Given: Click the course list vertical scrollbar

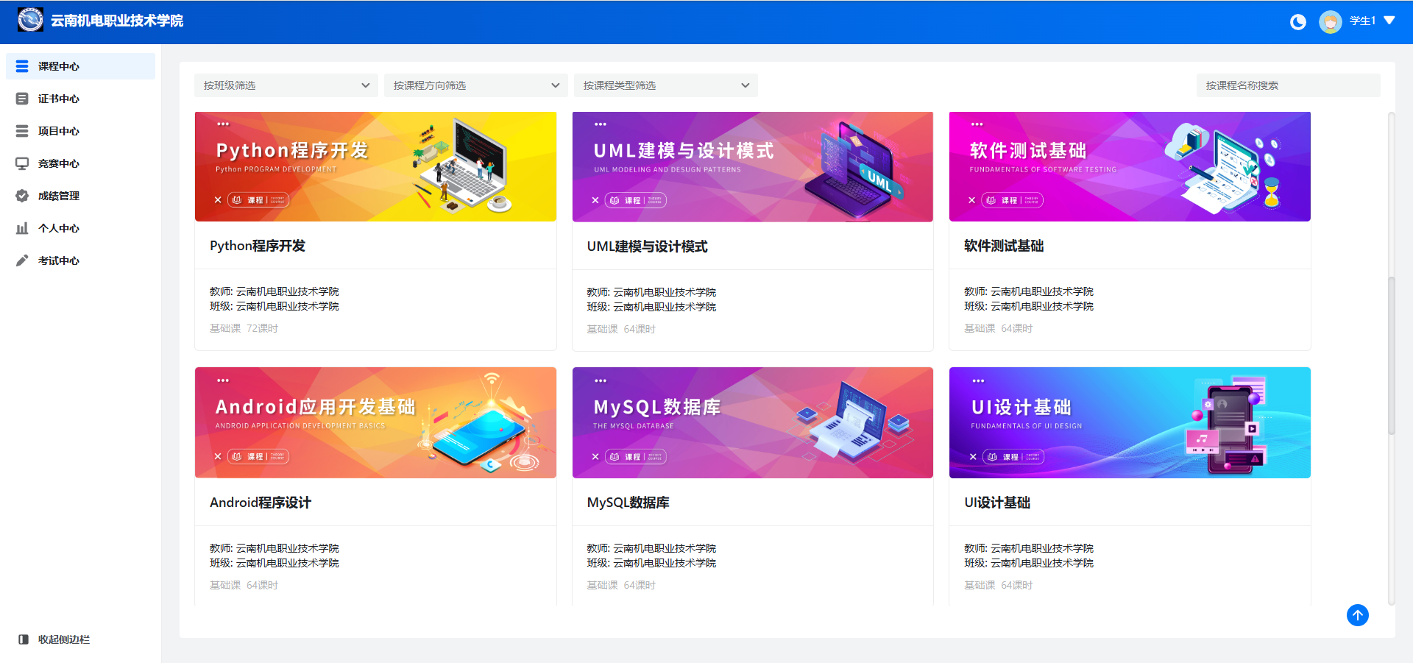Looking at the screenshot, I should click(x=1391, y=355).
